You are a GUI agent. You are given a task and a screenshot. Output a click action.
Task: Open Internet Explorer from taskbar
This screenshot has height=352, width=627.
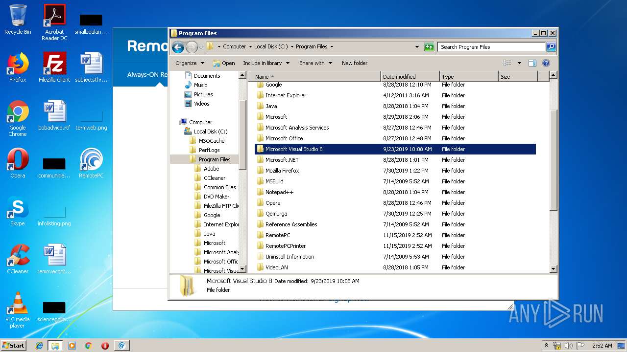(39, 346)
